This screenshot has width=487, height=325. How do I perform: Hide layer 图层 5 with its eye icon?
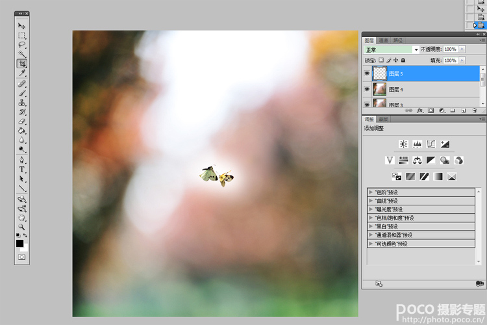click(x=367, y=73)
